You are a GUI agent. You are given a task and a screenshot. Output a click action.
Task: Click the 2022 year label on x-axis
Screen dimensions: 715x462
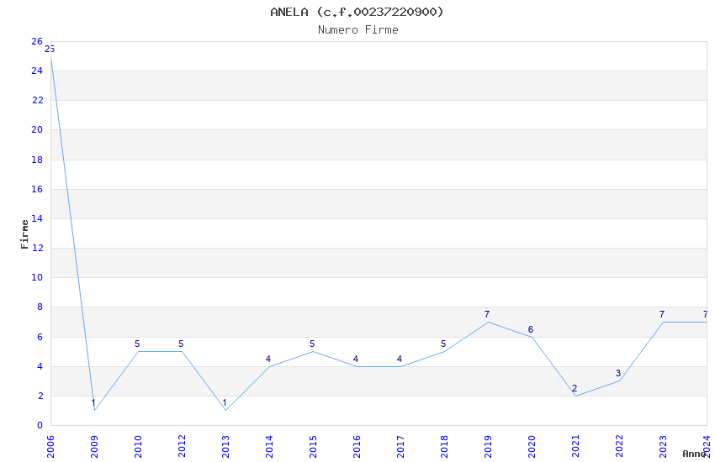pos(619,447)
